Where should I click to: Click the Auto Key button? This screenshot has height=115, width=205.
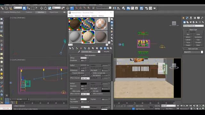(x=157, y=106)
